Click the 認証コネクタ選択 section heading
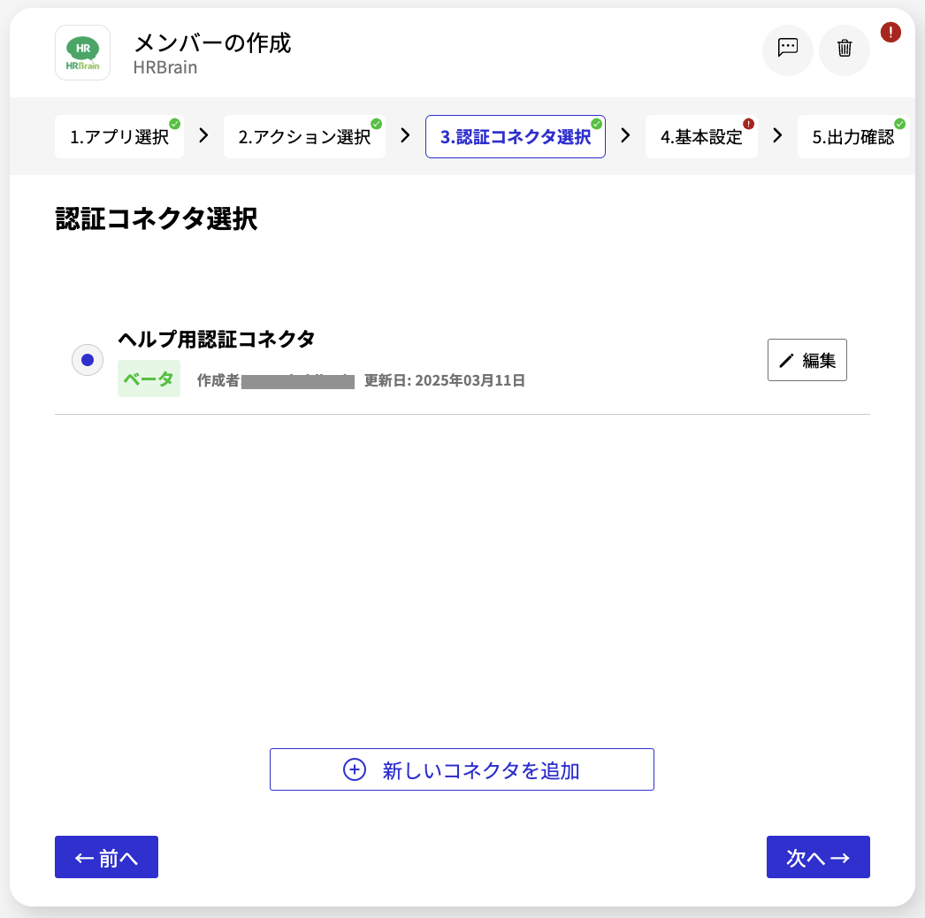This screenshot has width=925, height=918. (x=157, y=218)
